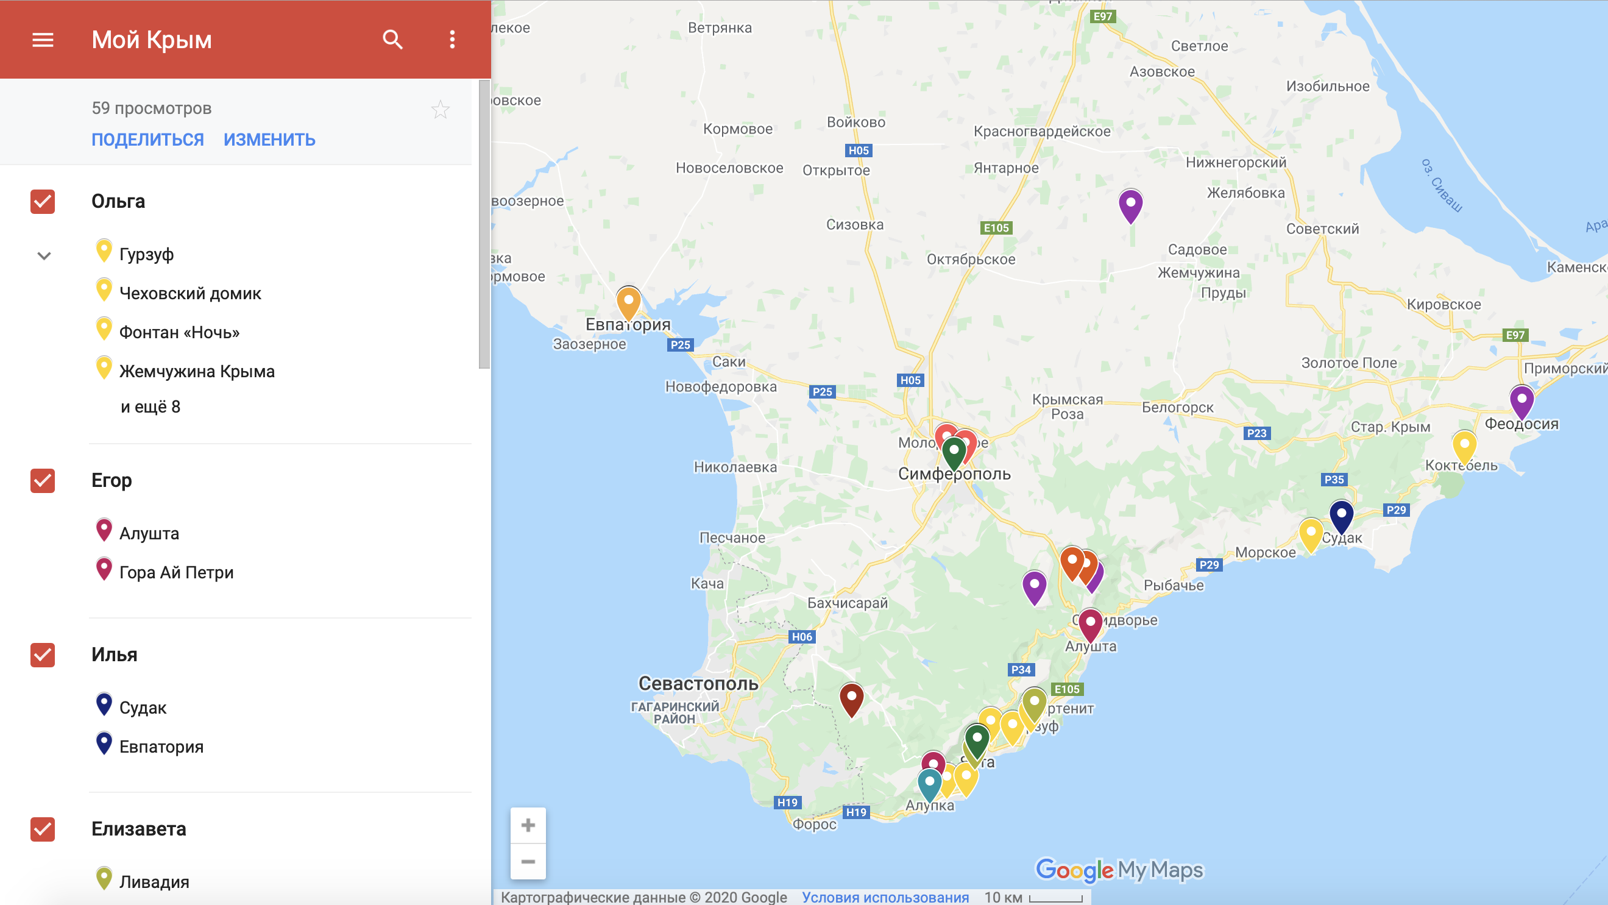
Task: Open the three-dot options menu
Action: [452, 40]
